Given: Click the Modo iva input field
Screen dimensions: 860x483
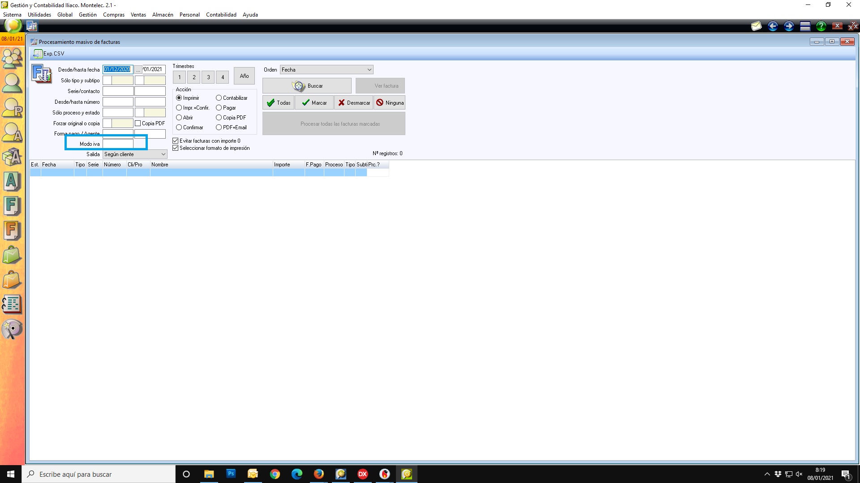Looking at the screenshot, I should tap(118, 144).
